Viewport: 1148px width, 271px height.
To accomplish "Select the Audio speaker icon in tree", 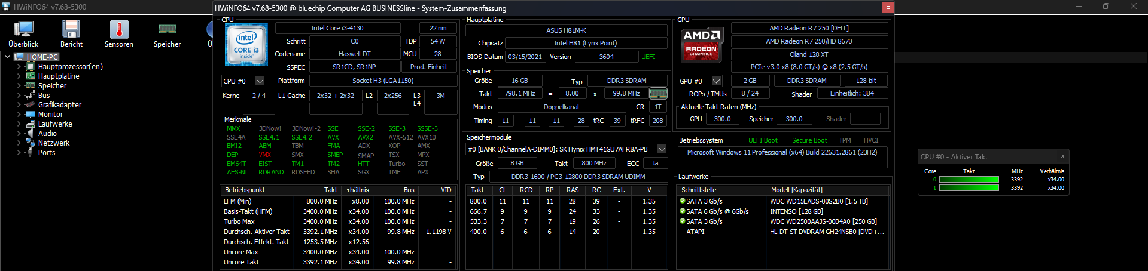I will point(31,134).
